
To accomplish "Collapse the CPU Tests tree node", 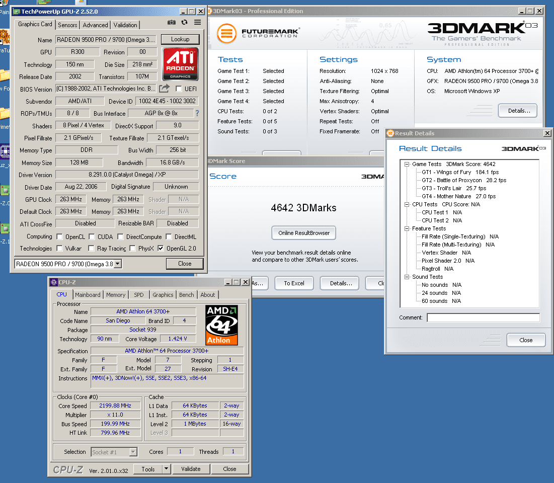I will tap(407, 205).
